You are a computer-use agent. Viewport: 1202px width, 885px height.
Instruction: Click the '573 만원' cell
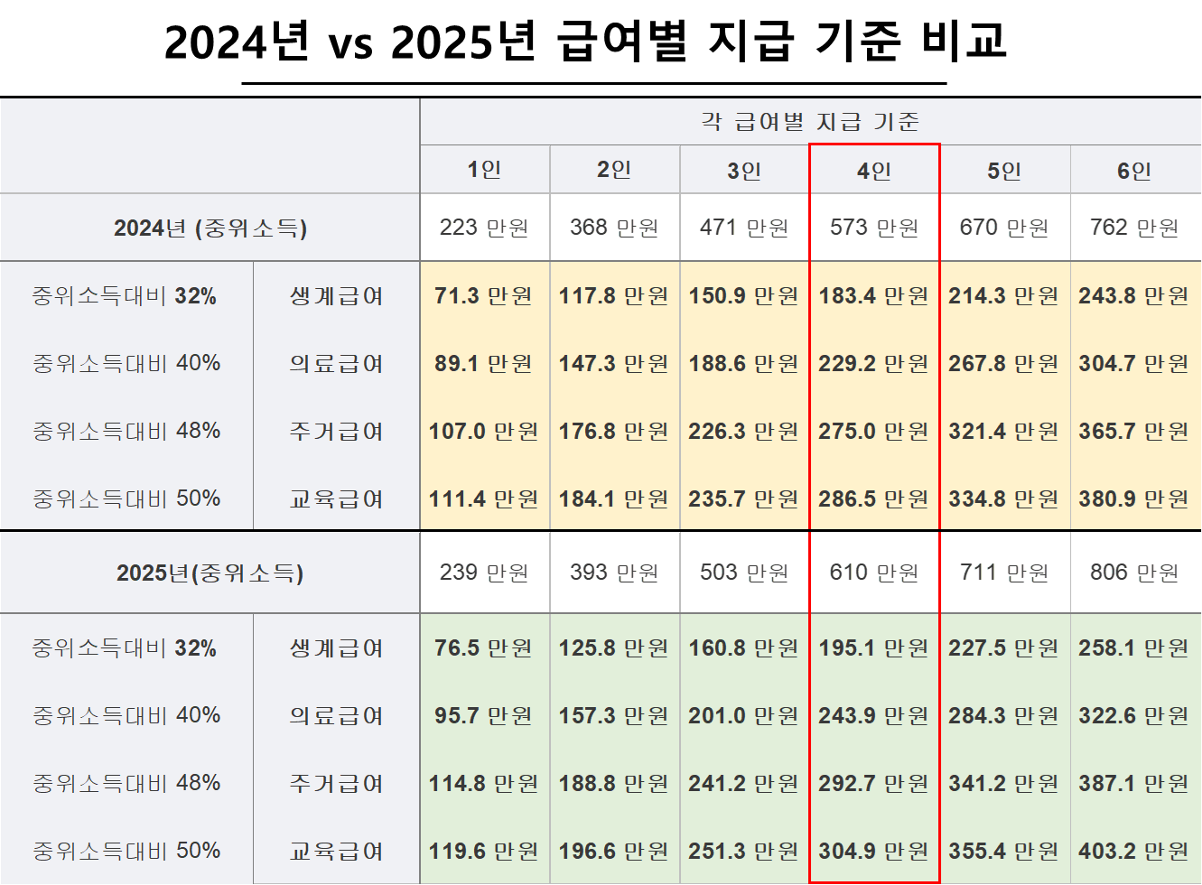pos(874,228)
